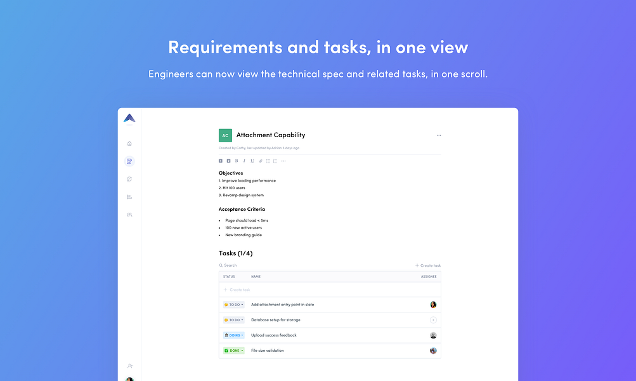Click the 'Created by Cathy' metadata line
636x381 pixels.
click(x=259, y=148)
